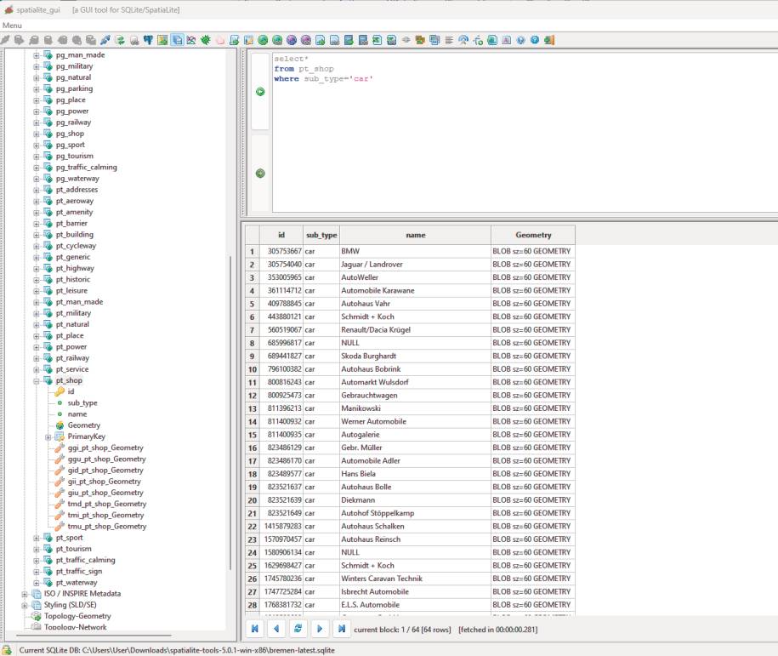Viewport: 778px width, 656px height.
Task: Click the horizontal lines toolbar icon
Action: point(449,40)
